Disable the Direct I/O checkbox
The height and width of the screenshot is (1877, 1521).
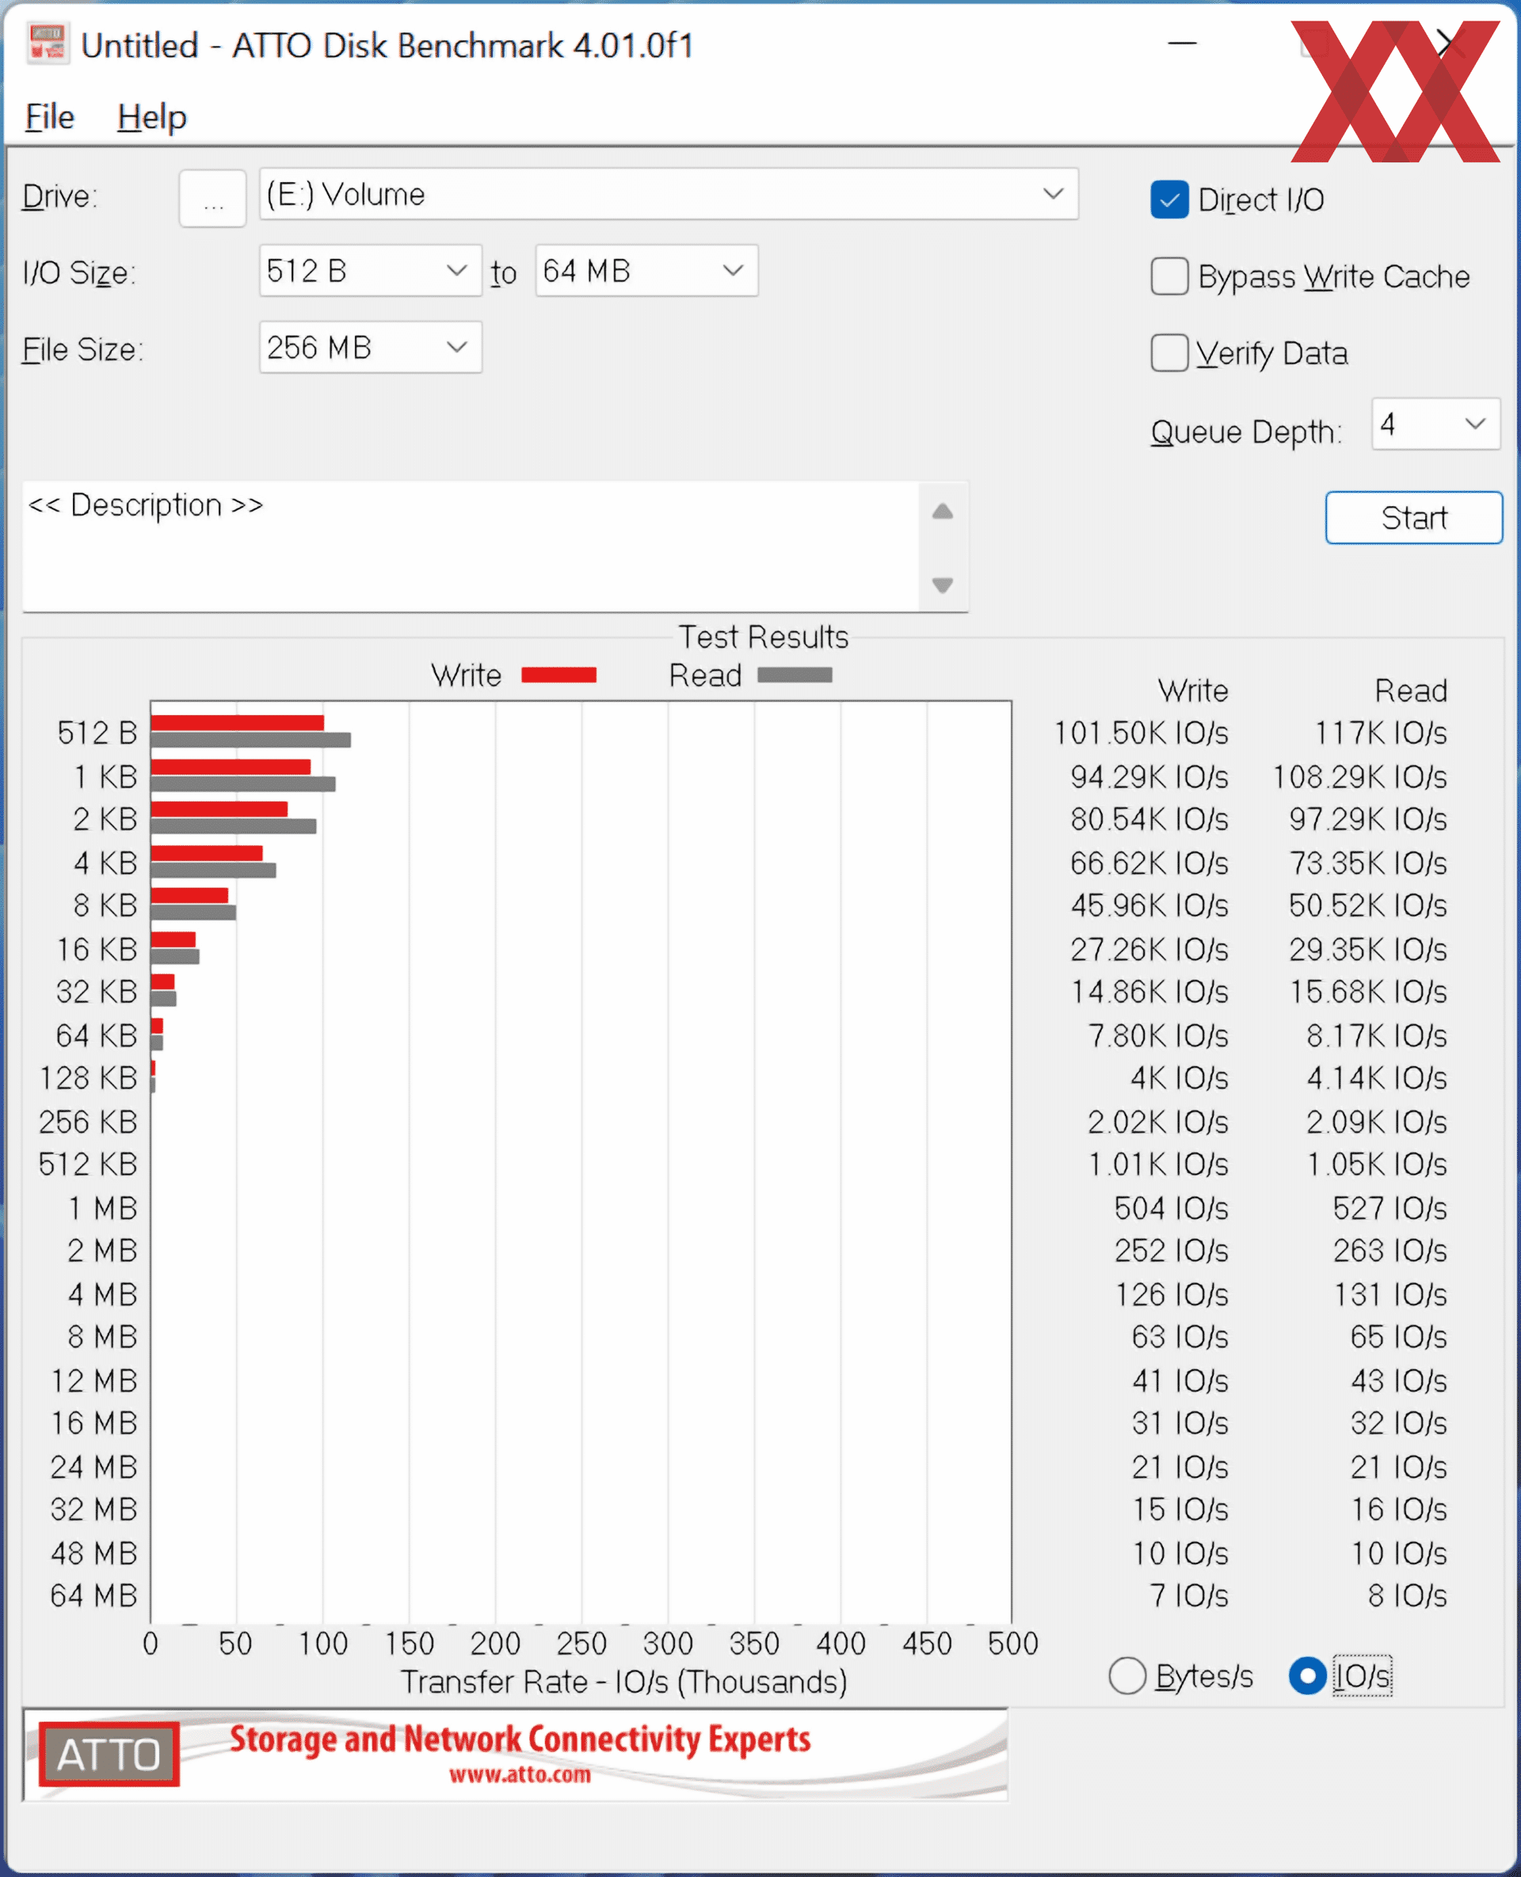pyautogui.click(x=1168, y=200)
